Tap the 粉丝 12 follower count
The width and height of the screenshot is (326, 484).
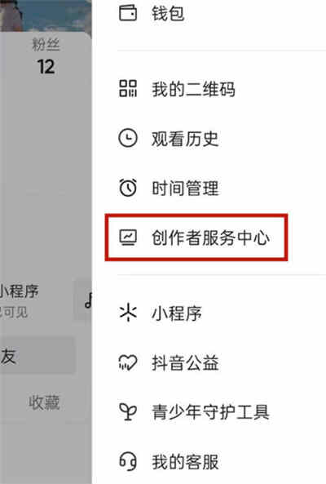pos(46,57)
